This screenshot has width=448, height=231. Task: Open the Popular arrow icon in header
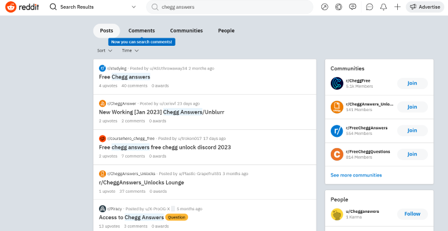point(325,7)
